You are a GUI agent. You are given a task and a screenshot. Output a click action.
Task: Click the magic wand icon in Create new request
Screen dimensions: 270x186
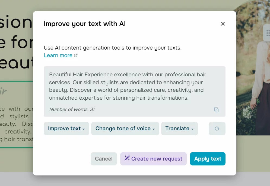tap(127, 158)
